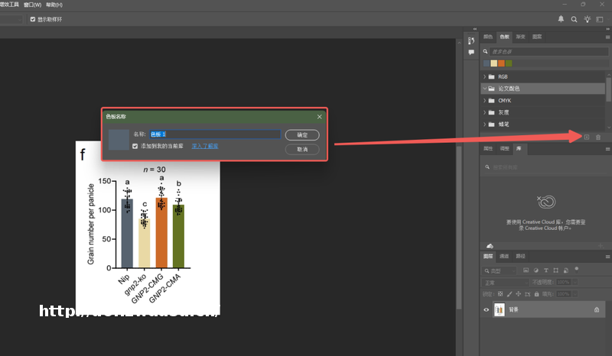Expand the CMYK swatch folder
Viewport: 612px width, 356px height.
[485, 100]
